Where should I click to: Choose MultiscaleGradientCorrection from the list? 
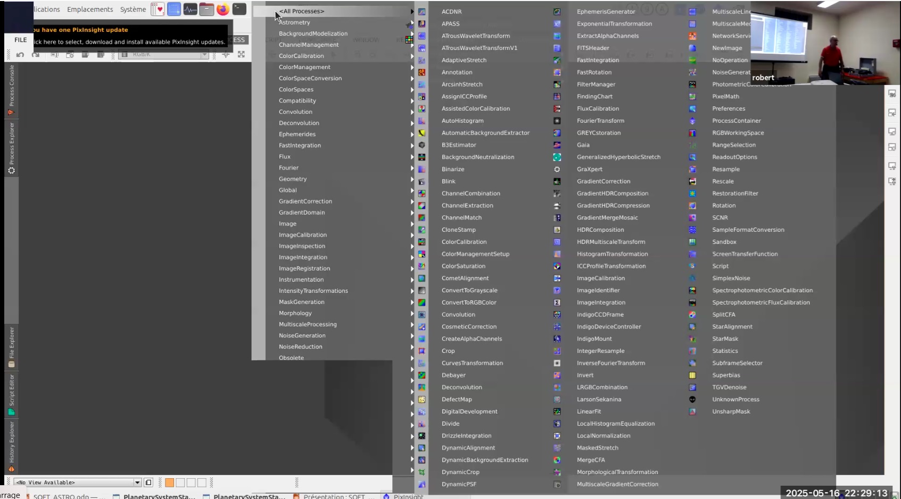(617, 484)
